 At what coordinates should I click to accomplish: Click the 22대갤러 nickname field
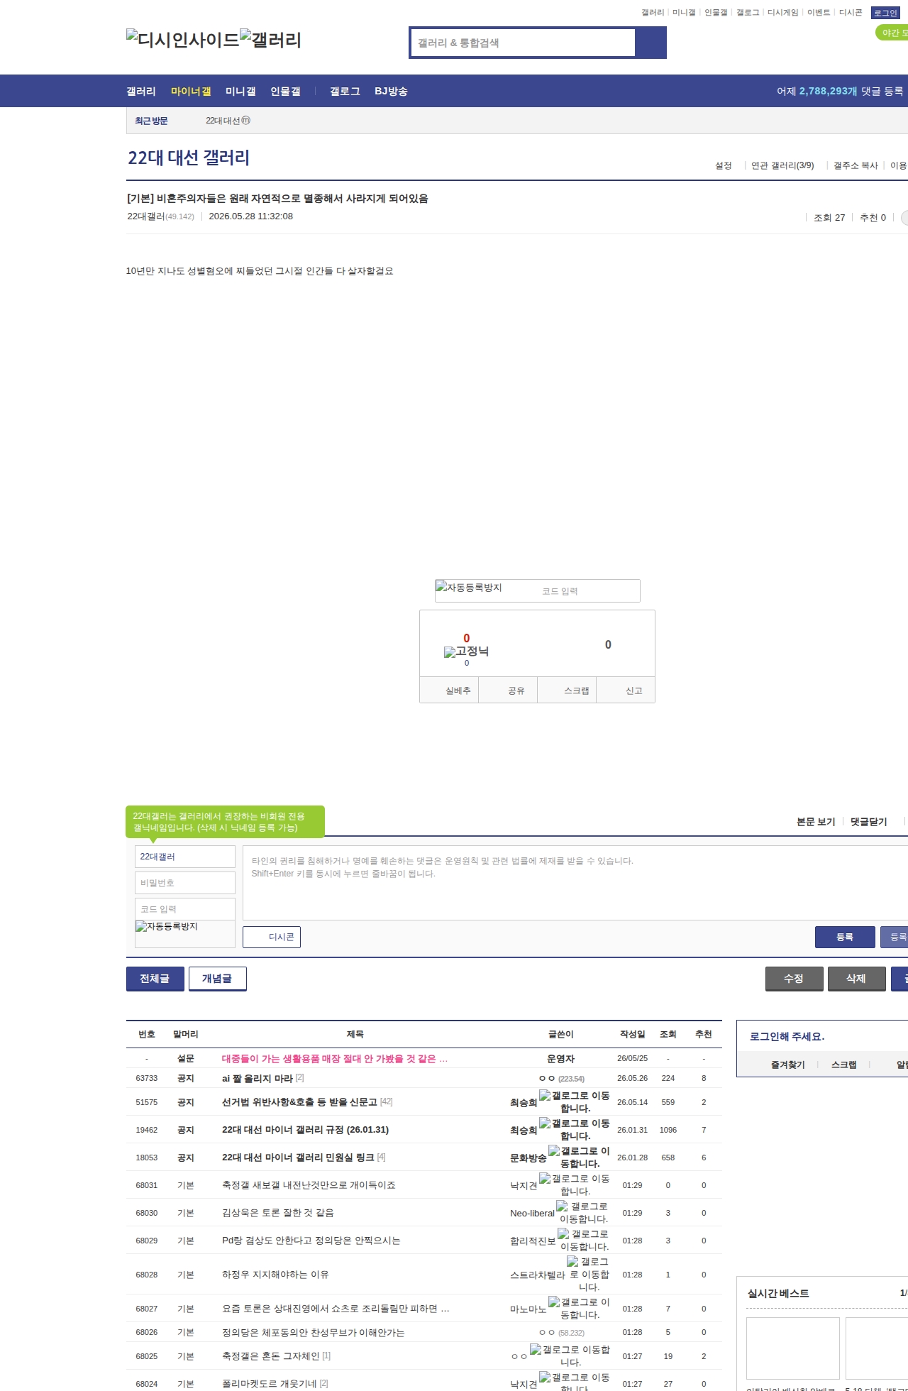185,857
